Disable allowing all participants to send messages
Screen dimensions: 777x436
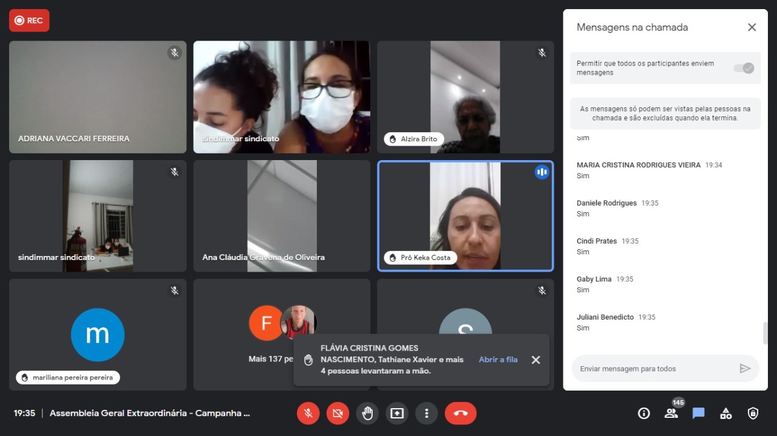click(x=744, y=68)
